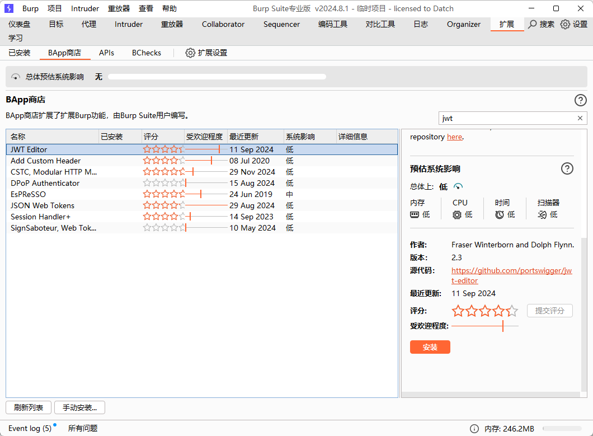The image size is (593, 436).
Task: Switch to the BChecks sub-tab
Action: (x=147, y=53)
